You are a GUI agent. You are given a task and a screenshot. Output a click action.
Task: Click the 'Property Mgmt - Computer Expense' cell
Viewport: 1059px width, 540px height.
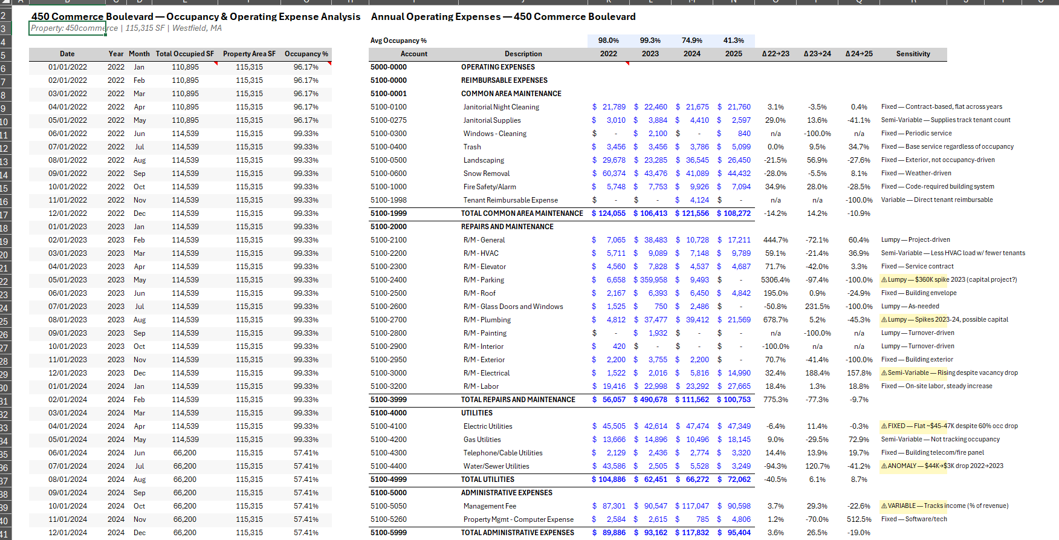pos(519,519)
